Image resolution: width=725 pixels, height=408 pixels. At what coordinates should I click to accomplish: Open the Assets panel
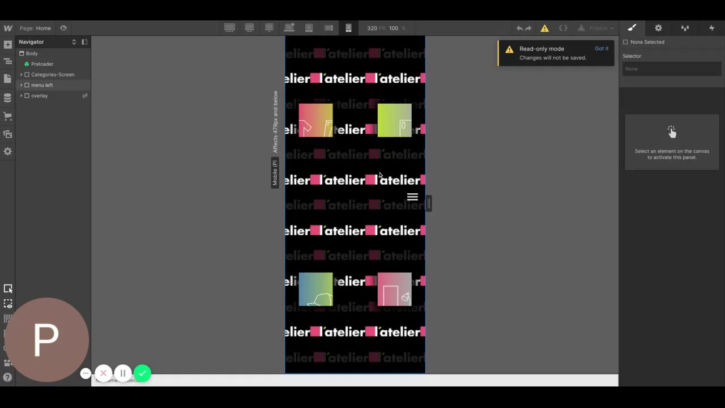[8, 134]
